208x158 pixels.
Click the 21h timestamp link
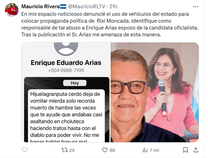pyautogui.click(x=113, y=7)
